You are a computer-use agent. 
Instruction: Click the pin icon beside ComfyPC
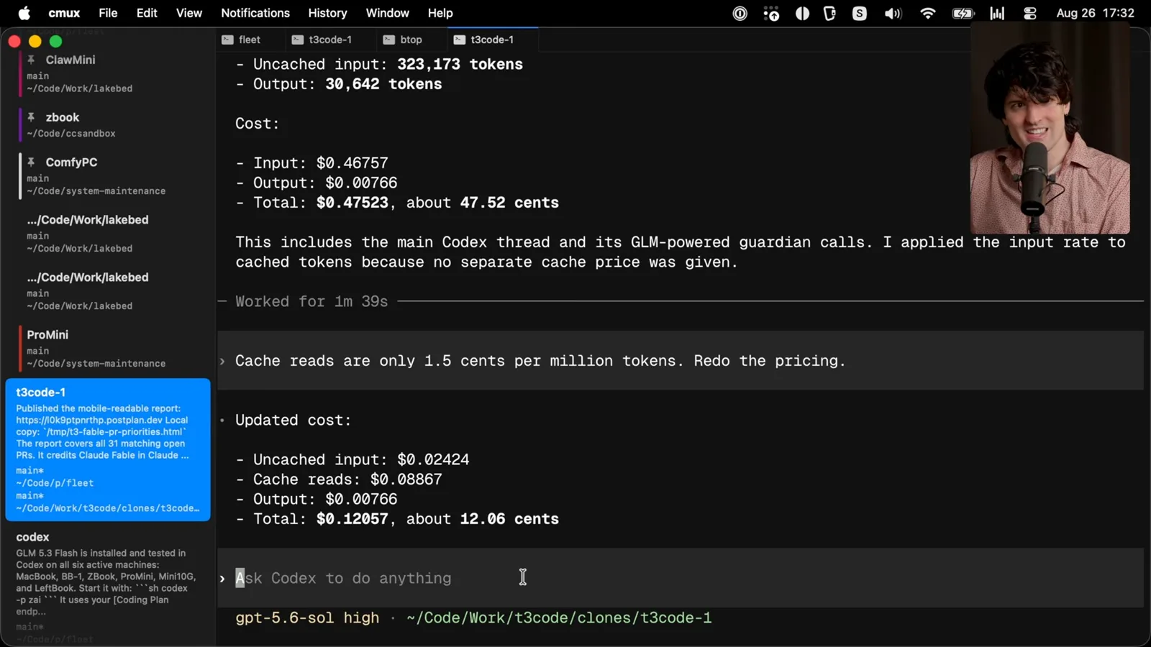pyautogui.click(x=32, y=162)
